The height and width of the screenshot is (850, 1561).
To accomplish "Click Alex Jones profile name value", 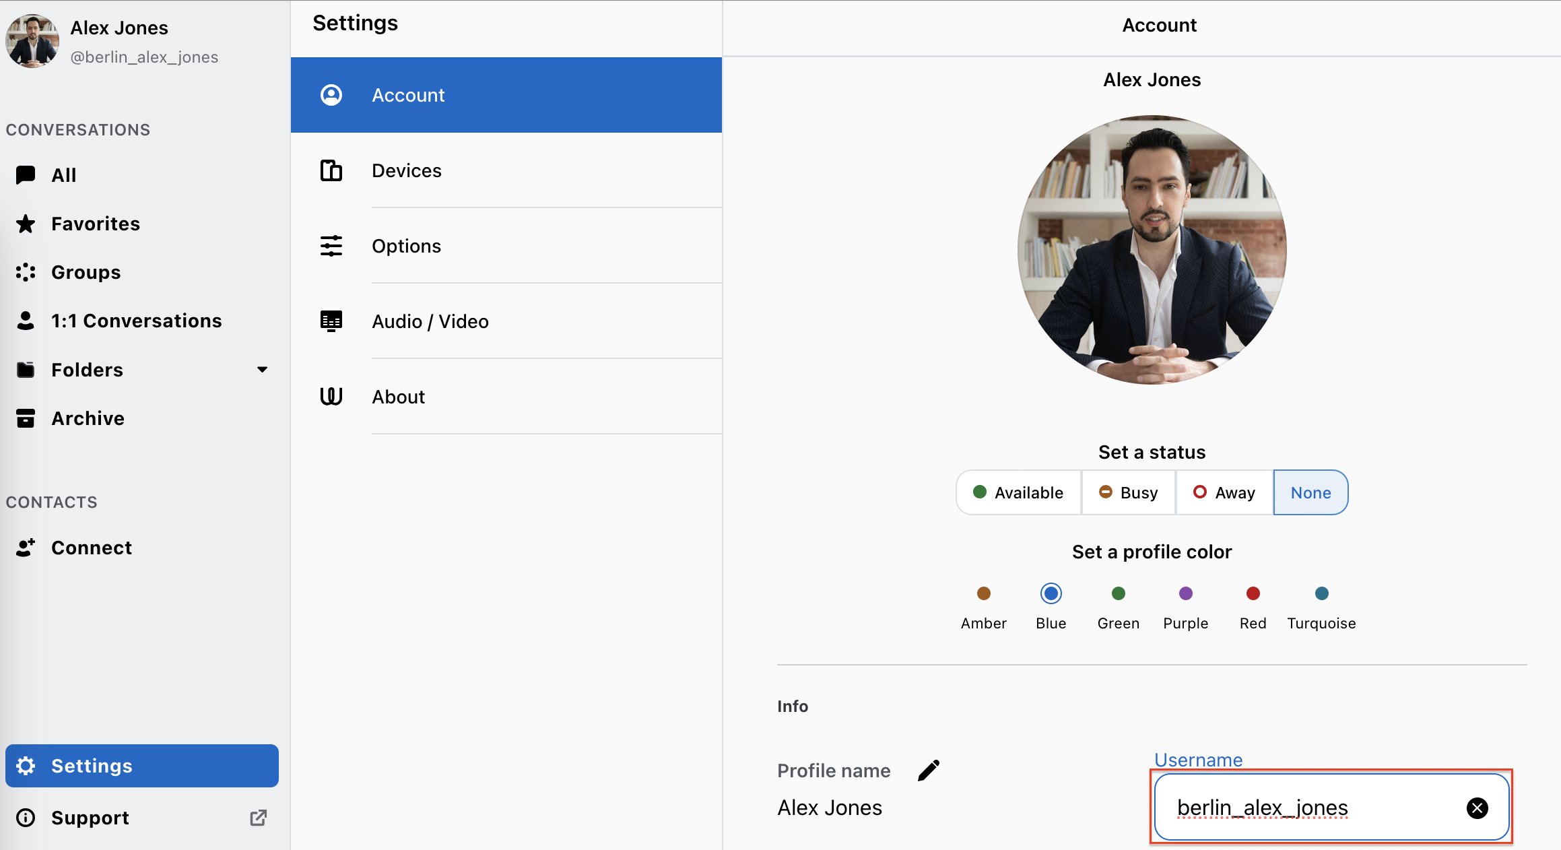I will click(x=830, y=808).
